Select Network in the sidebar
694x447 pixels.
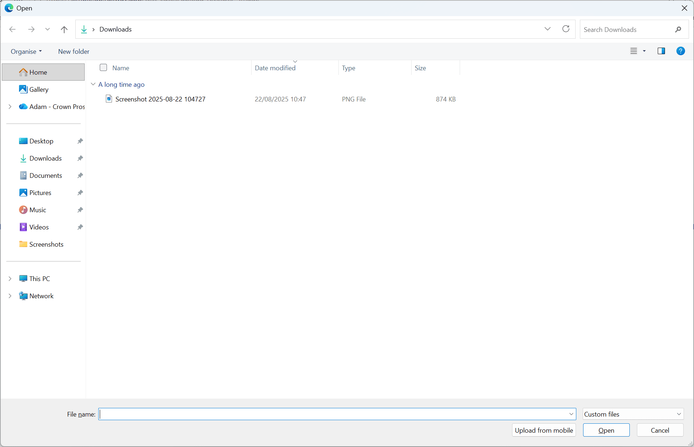coord(41,296)
